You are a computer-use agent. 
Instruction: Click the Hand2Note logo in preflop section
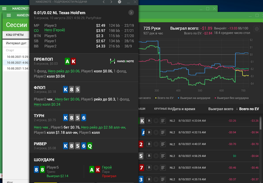[x=122, y=61]
